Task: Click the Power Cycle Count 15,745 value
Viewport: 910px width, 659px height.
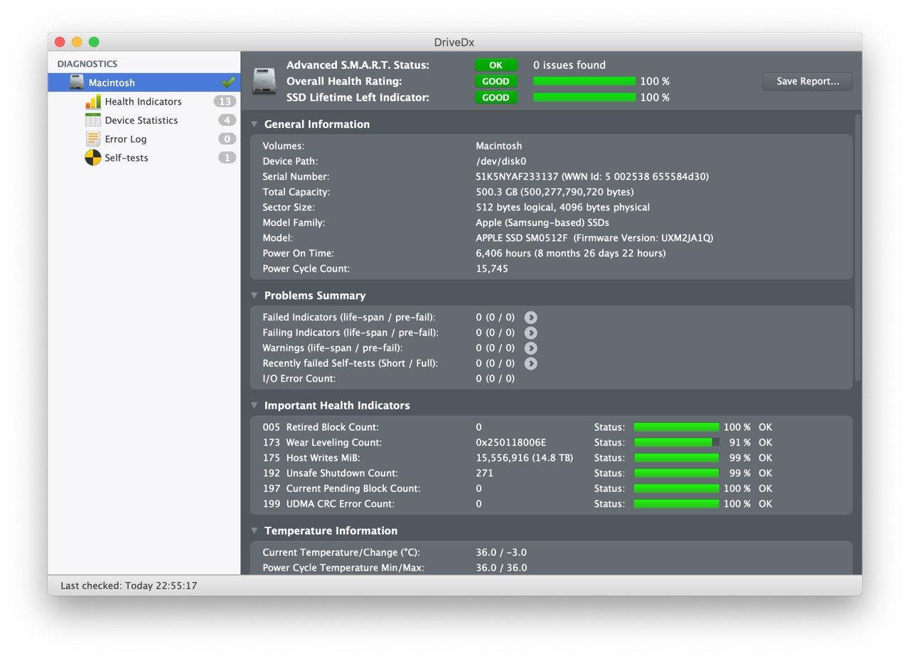Action: [492, 269]
